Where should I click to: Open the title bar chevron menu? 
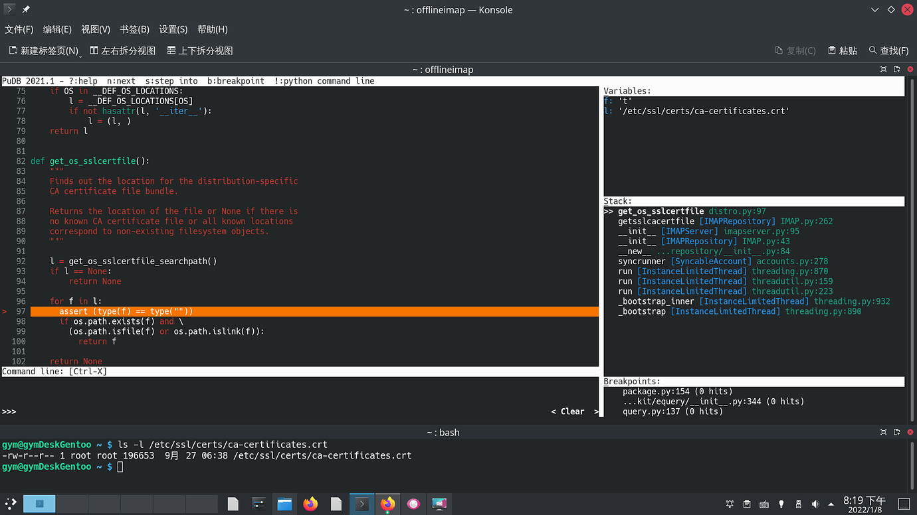point(874,10)
